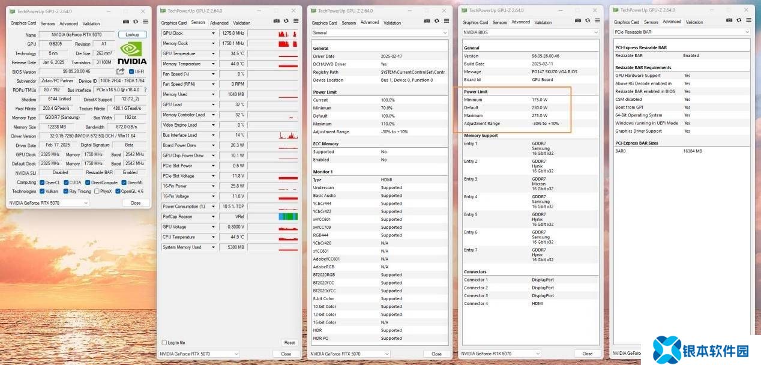Enable the Log to file checkbox
Screen dimensions: 761x365
(x=164, y=343)
